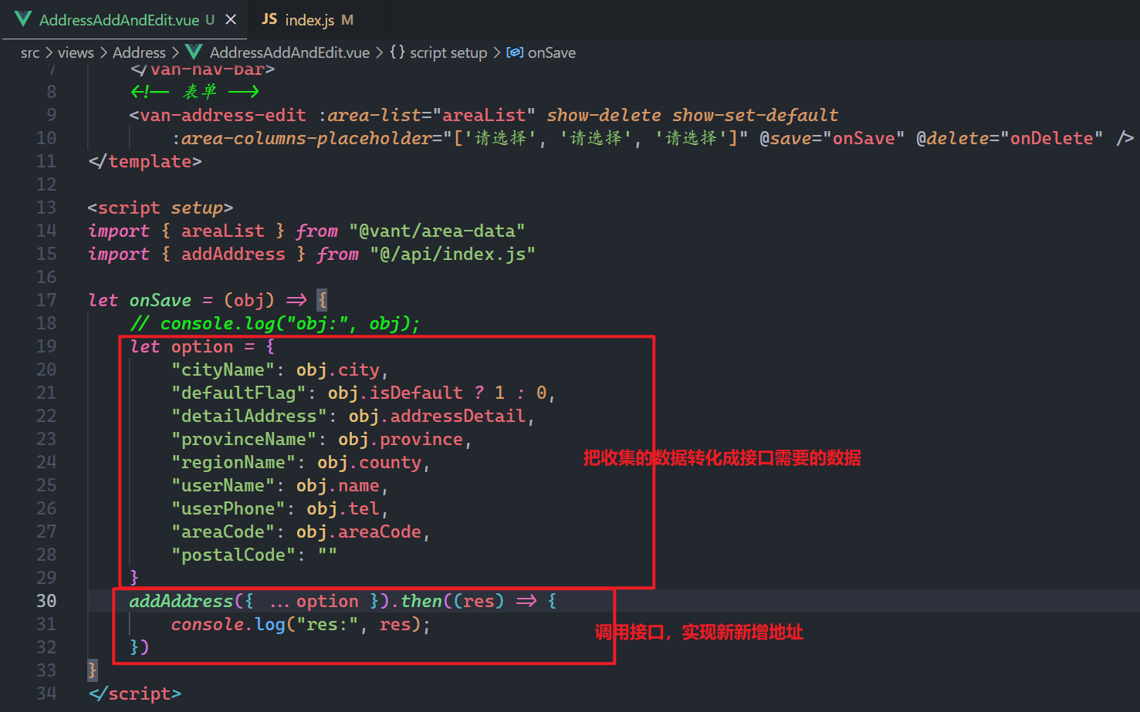Click the '@save="onSave"' handler text
This screenshot has height=712, width=1140.
click(832, 138)
